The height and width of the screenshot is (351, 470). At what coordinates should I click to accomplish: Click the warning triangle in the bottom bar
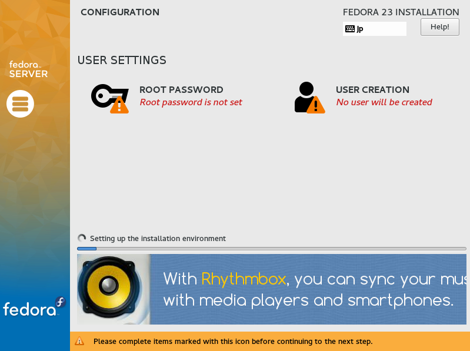click(79, 341)
